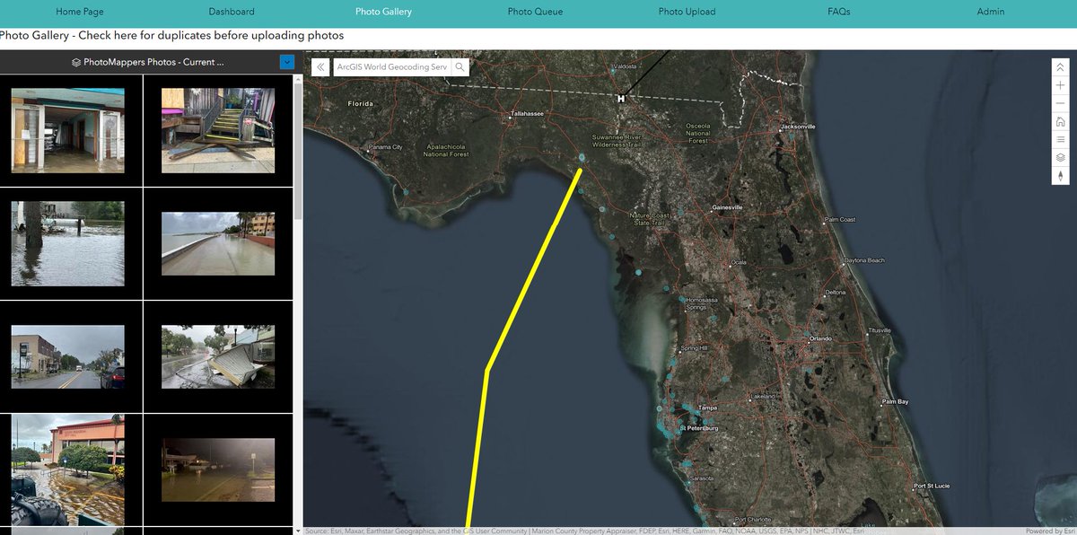Click the Tallahassee label on map
This screenshot has height=535, width=1077.
point(527,115)
